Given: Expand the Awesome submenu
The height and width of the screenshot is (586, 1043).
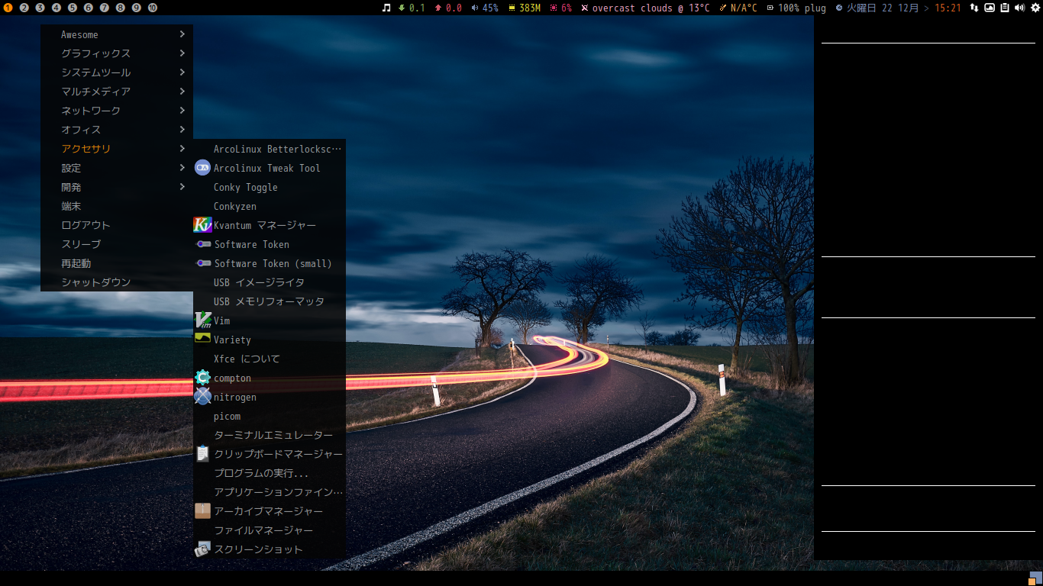Looking at the screenshot, I should click(x=117, y=34).
